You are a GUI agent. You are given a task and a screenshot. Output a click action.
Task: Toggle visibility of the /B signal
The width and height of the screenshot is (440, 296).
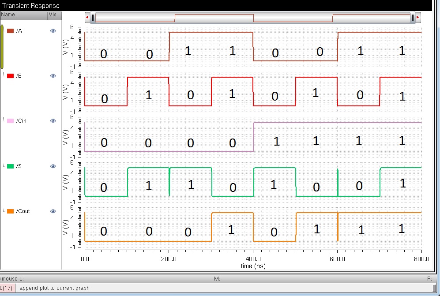[x=53, y=76]
